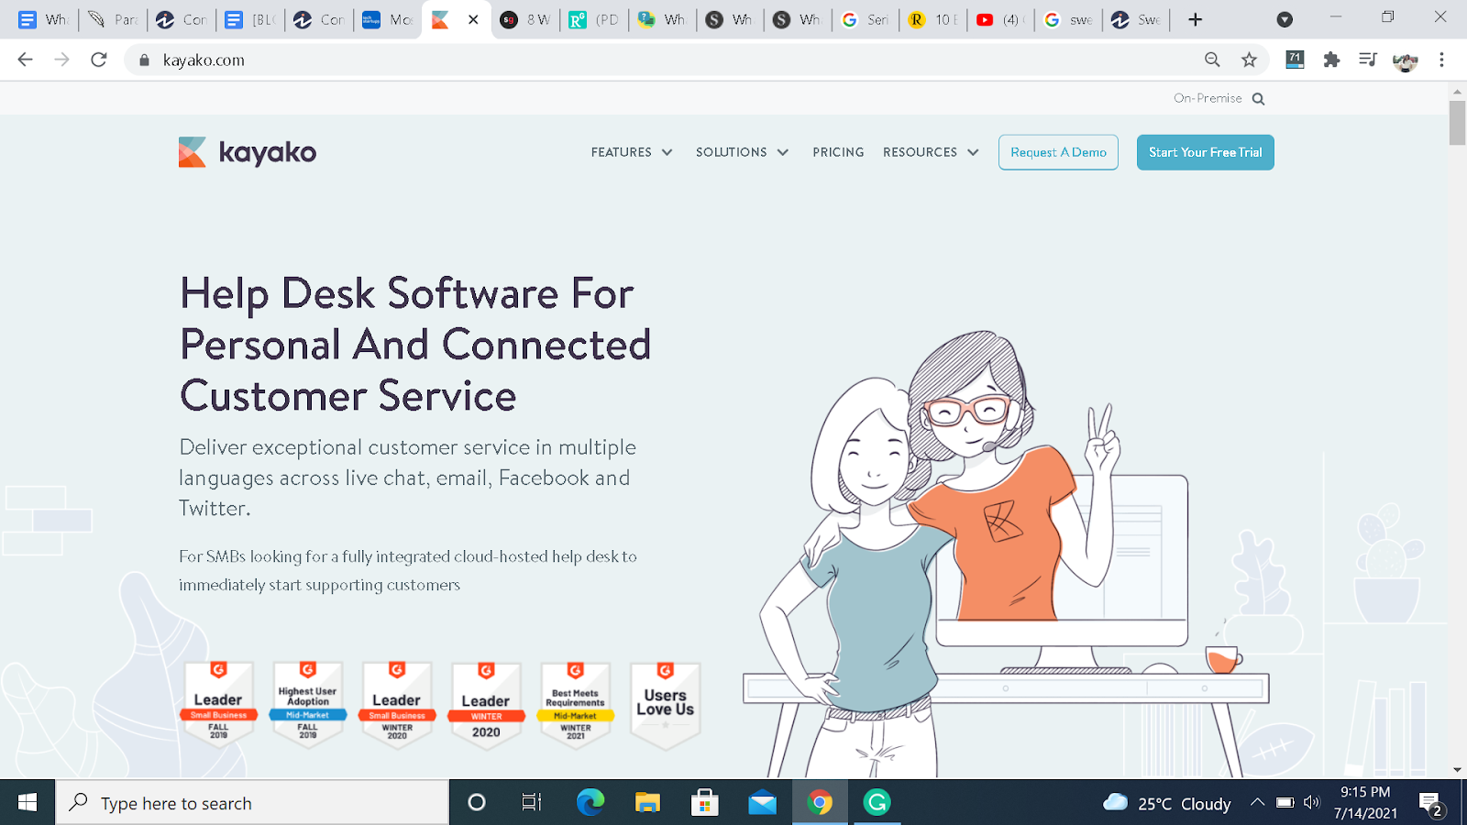Click the Highest User Adoption badge
The height and width of the screenshot is (825, 1467).
(x=308, y=704)
